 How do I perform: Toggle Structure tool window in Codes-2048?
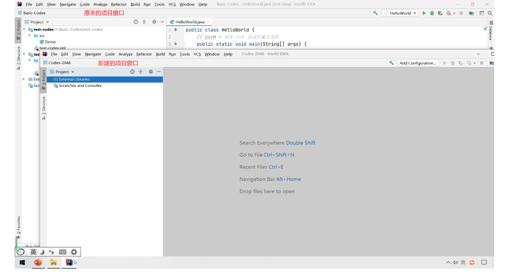pos(44,108)
